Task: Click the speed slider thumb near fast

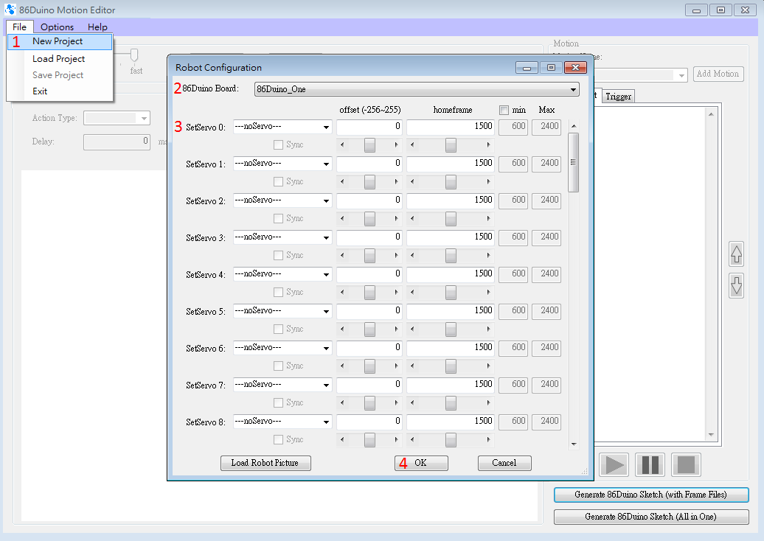Action: (134, 55)
